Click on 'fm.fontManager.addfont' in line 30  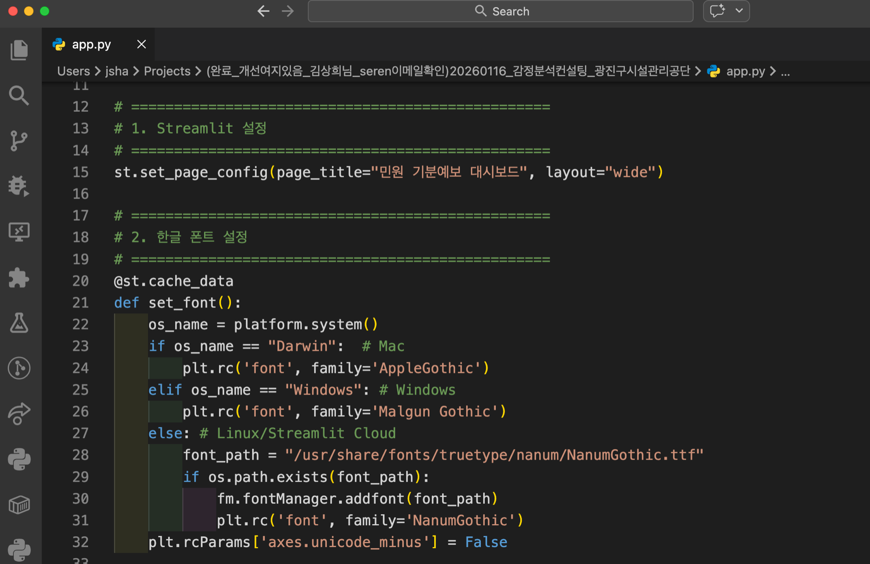click(311, 499)
